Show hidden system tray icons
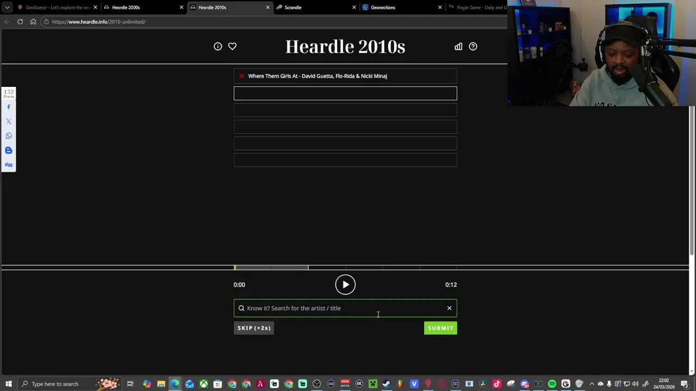The height and width of the screenshot is (391, 696). [592, 384]
